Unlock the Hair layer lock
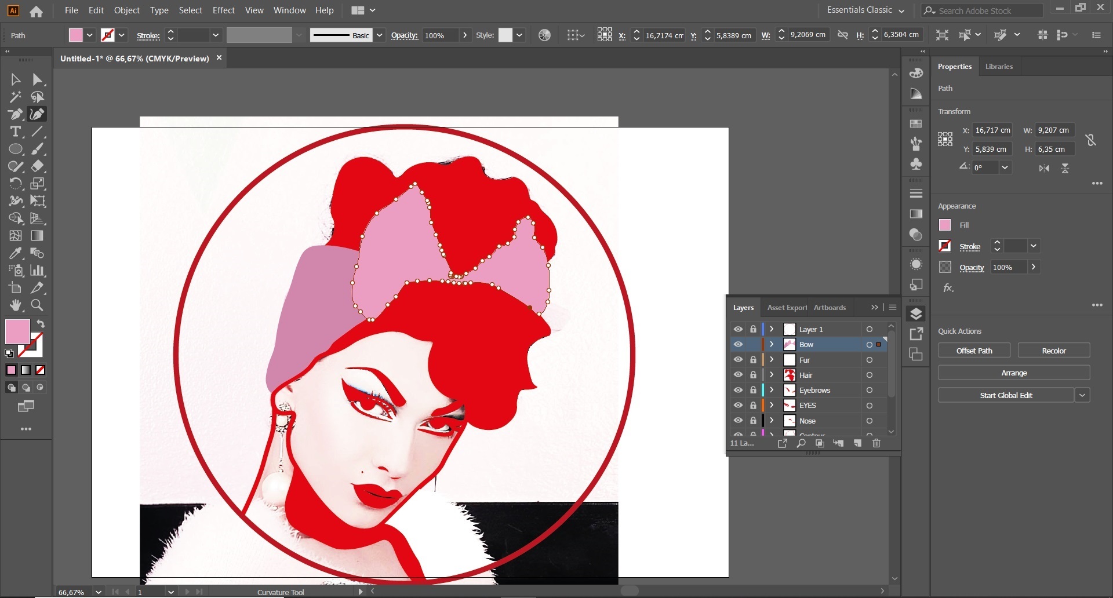The image size is (1113, 598). 753,375
